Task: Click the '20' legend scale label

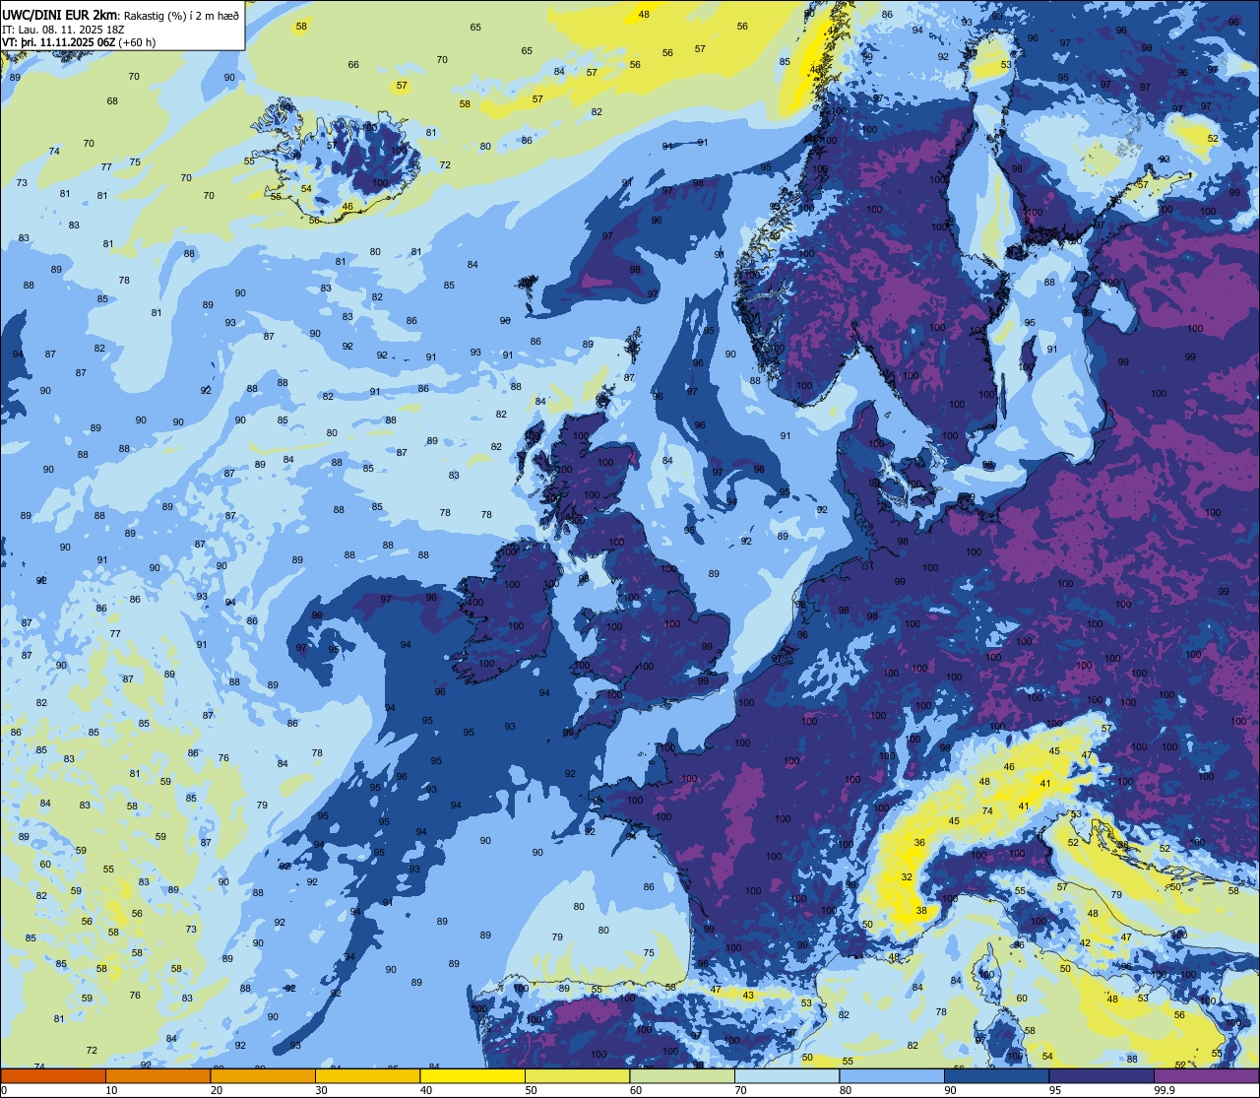Action: tap(217, 1090)
